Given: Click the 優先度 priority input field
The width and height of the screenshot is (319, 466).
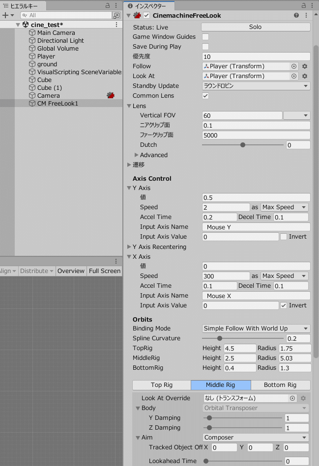Looking at the screenshot, I should point(256,56).
